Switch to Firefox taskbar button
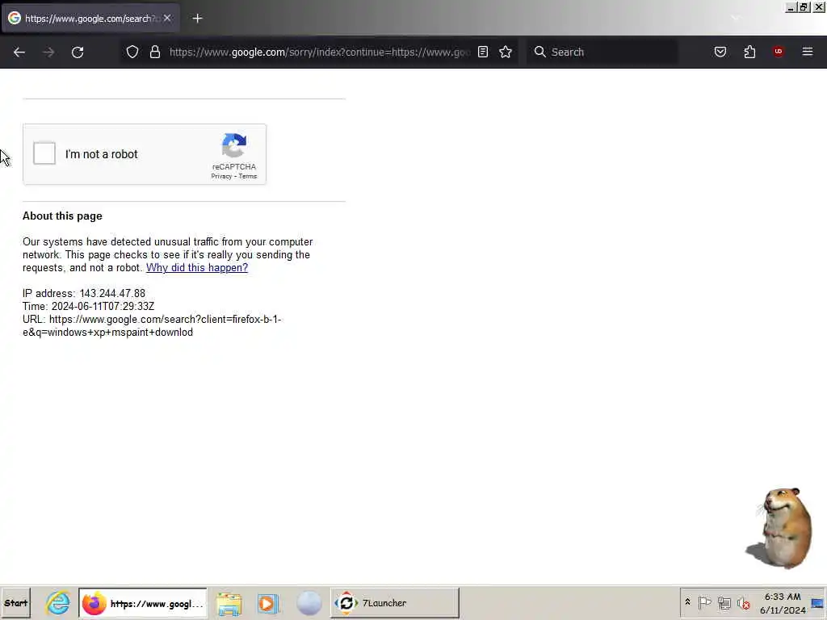827x620 pixels. coord(142,603)
